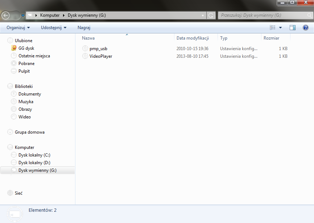
Task: Maximize the Explorer window
Action: point(292,3)
